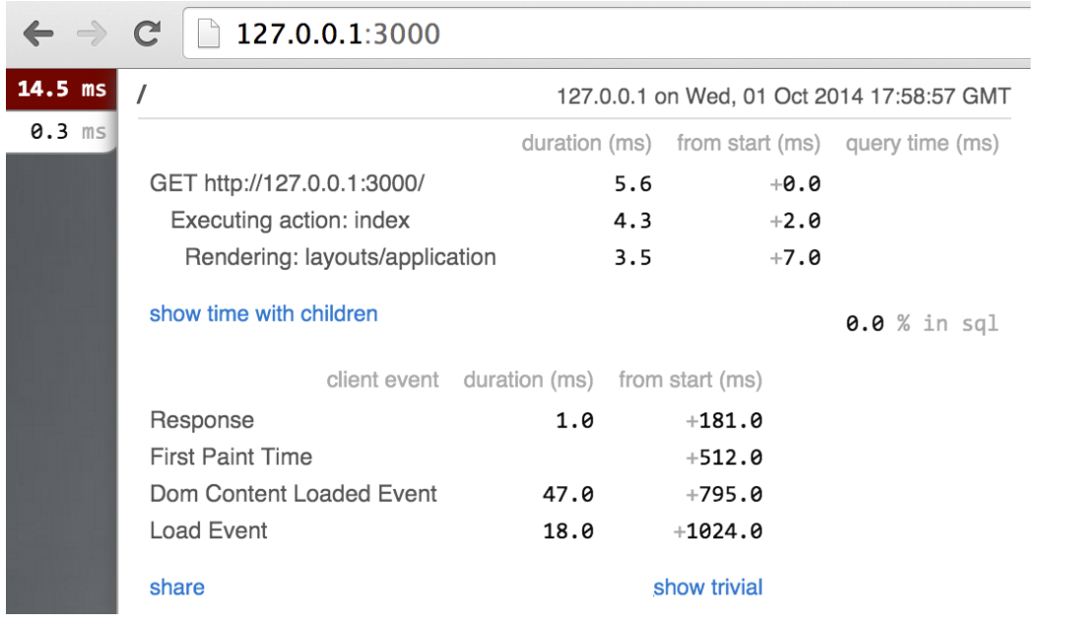Click the Response client event row
The image size is (1073, 624).
coord(202,420)
